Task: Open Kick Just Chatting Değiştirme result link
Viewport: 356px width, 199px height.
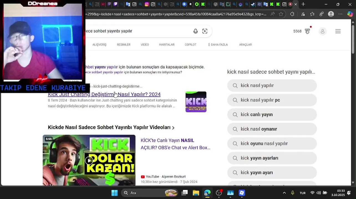Action: (x=104, y=94)
